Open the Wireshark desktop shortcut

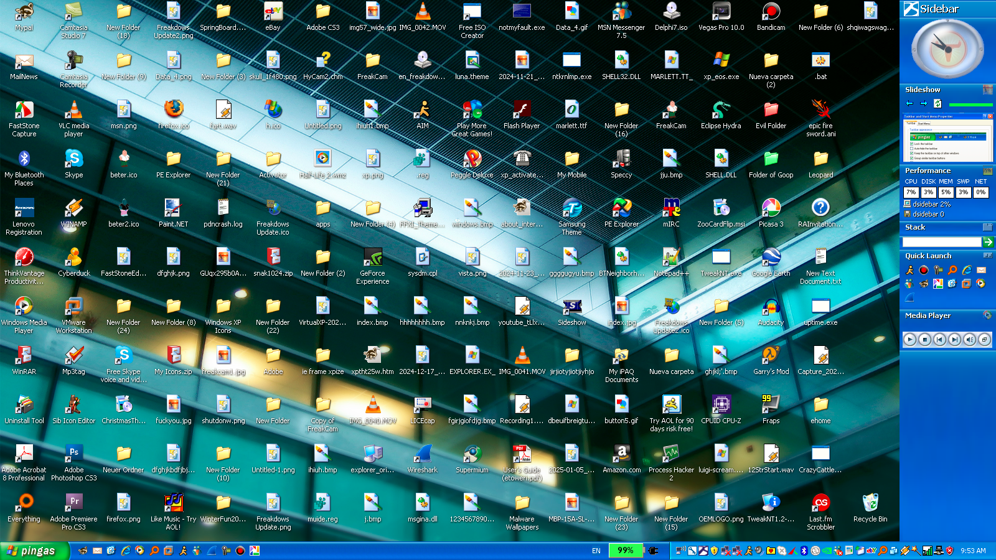click(422, 459)
